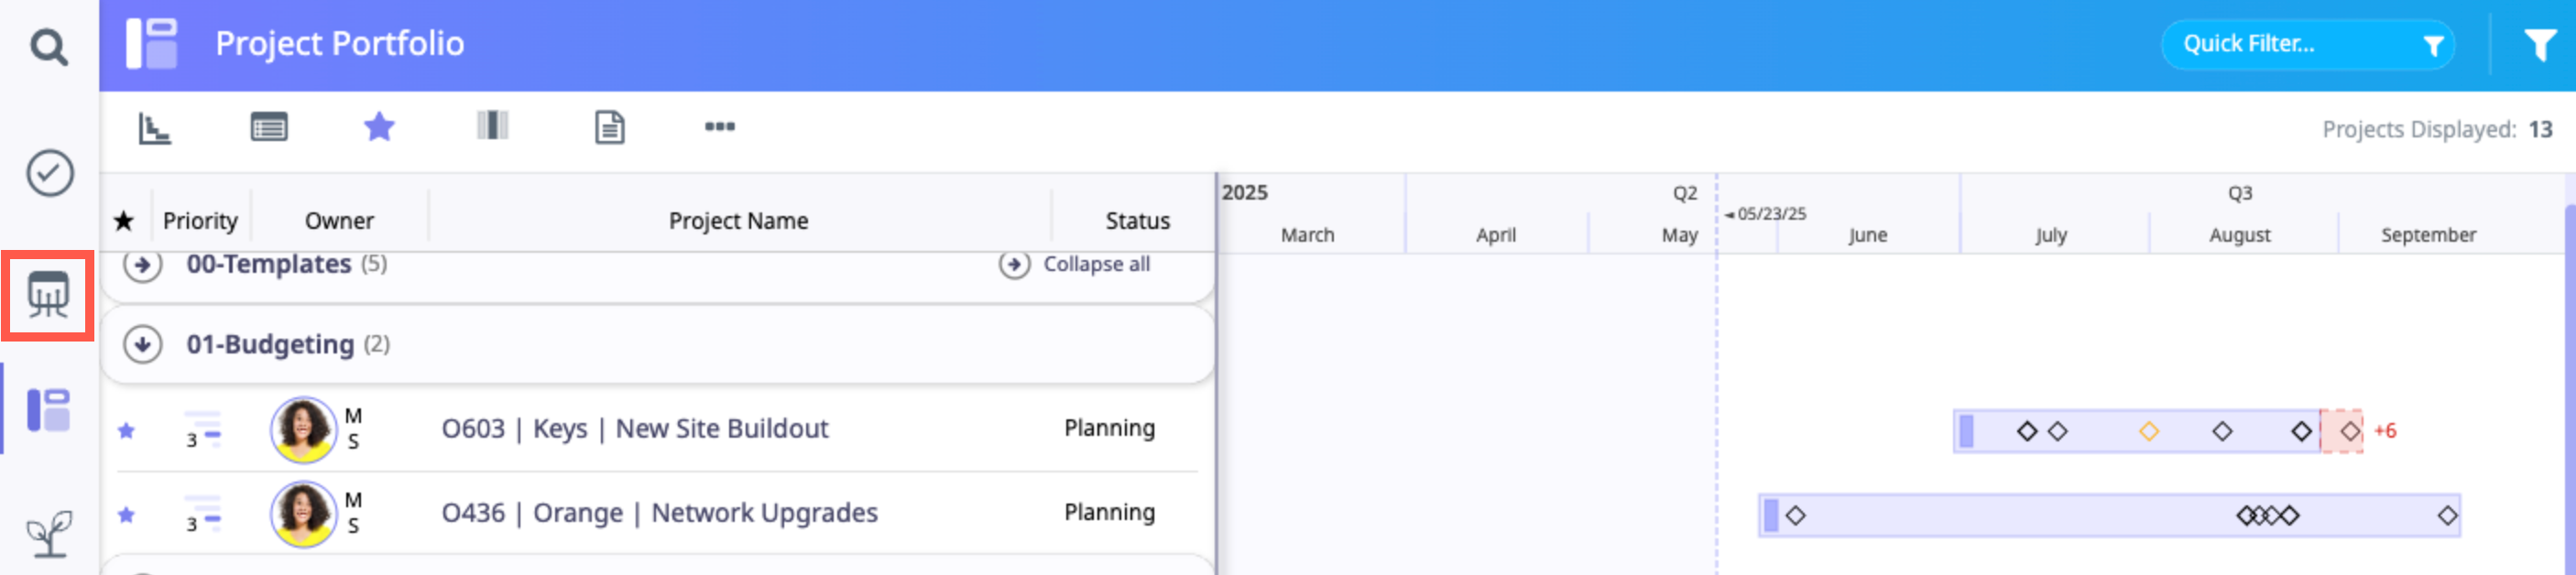Switch to the list view toolbar icon
Viewport: 2576px width, 575px height.
[269, 127]
